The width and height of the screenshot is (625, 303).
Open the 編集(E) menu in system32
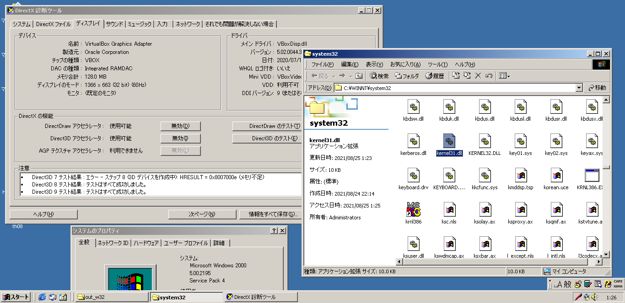350,64
